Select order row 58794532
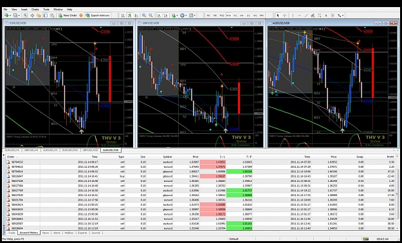Screen dimensions: 402x243 tap(201, 162)
